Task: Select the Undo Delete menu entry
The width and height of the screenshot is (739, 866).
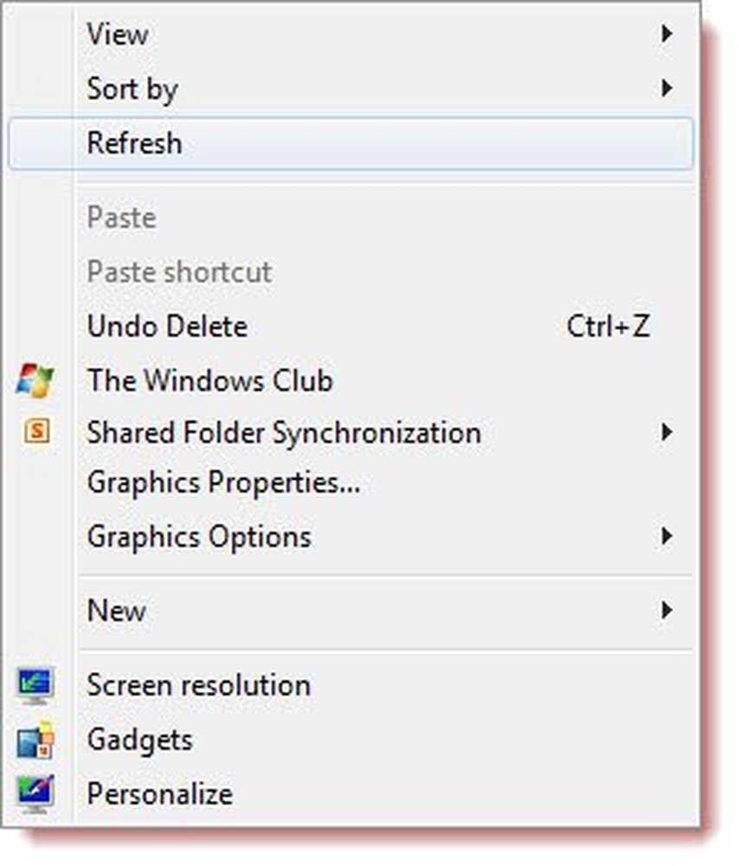Action: point(167,326)
